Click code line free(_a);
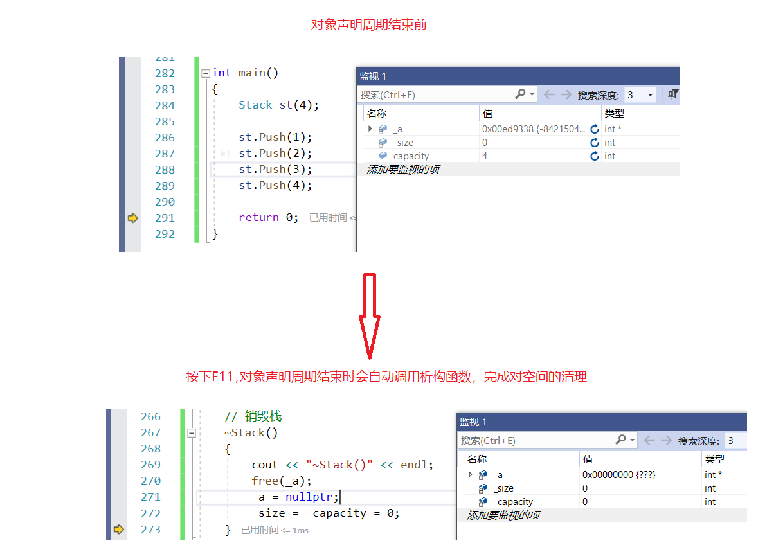Viewport: 776px width, 552px height. (x=282, y=481)
